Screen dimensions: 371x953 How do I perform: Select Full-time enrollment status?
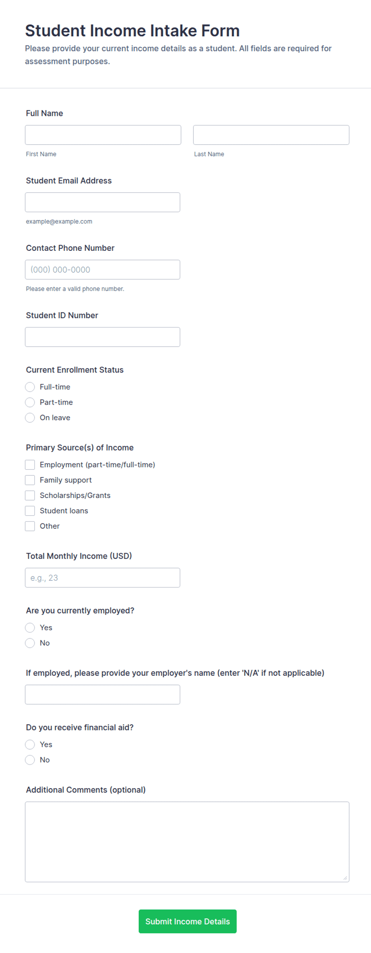coord(30,387)
